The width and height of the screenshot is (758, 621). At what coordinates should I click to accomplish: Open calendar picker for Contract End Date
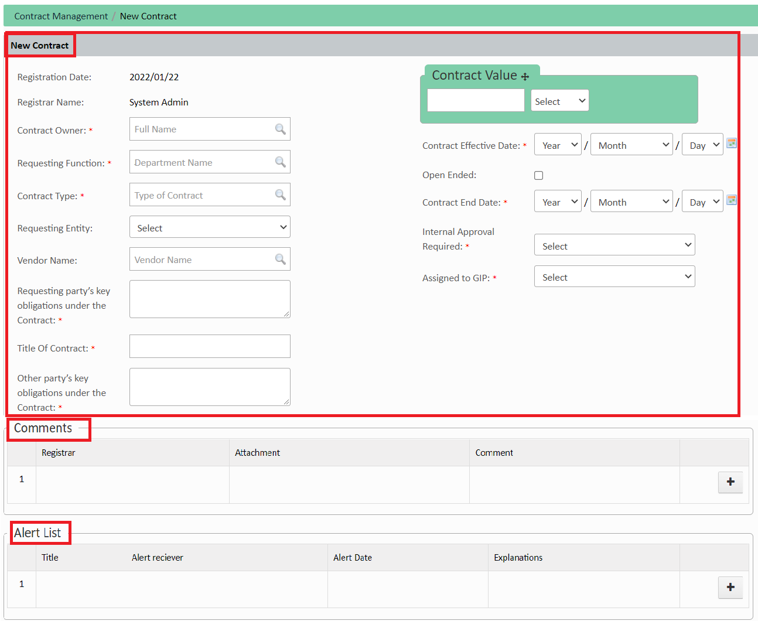(x=732, y=200)
